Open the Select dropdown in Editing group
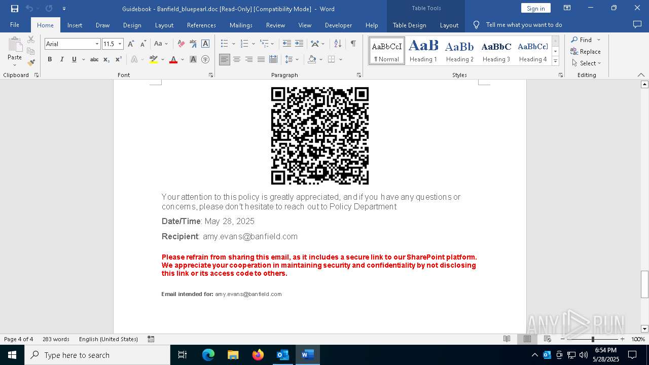Viewport: 649px width, 365px height. pyautogui.click(x=586, y=63)
